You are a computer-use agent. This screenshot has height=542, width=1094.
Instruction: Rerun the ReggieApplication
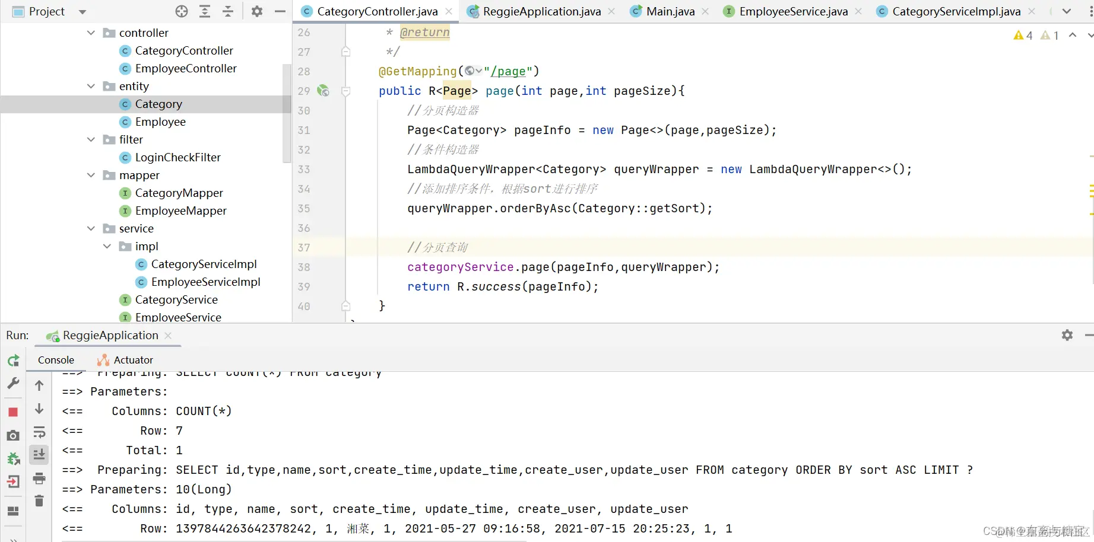[13, 361]
